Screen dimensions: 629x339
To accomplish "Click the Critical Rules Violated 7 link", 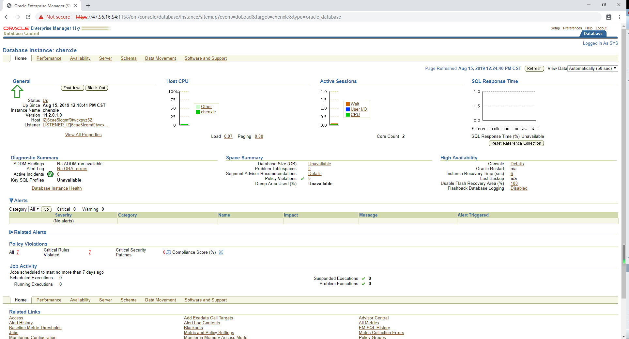I will (x=90, y=252).
